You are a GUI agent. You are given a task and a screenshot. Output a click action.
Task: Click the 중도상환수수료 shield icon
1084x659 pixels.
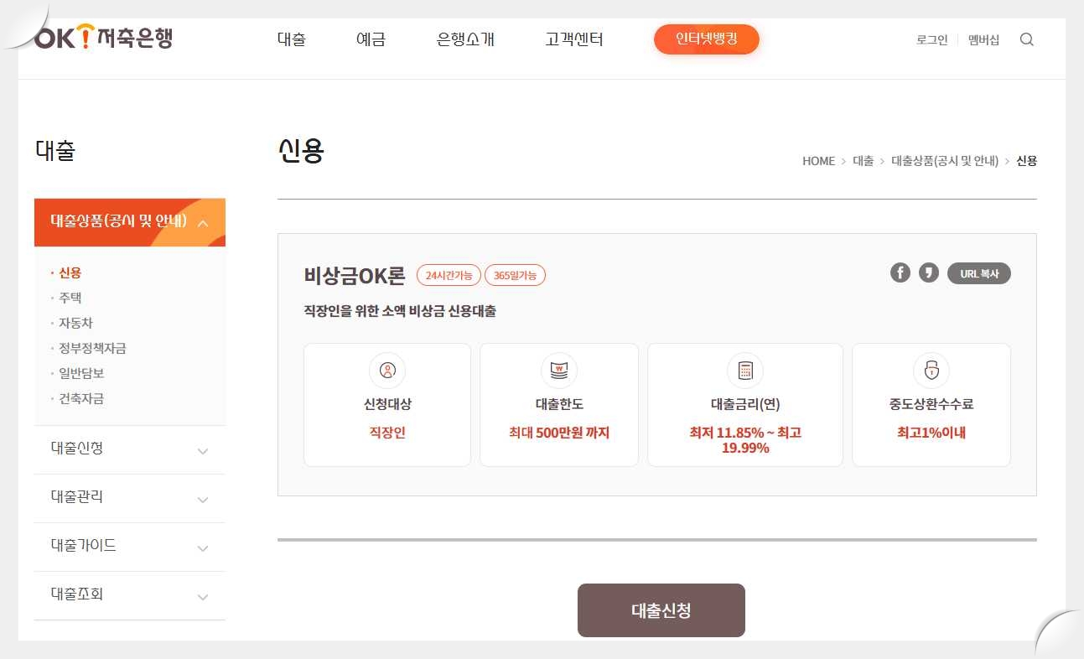pos(931,370)
